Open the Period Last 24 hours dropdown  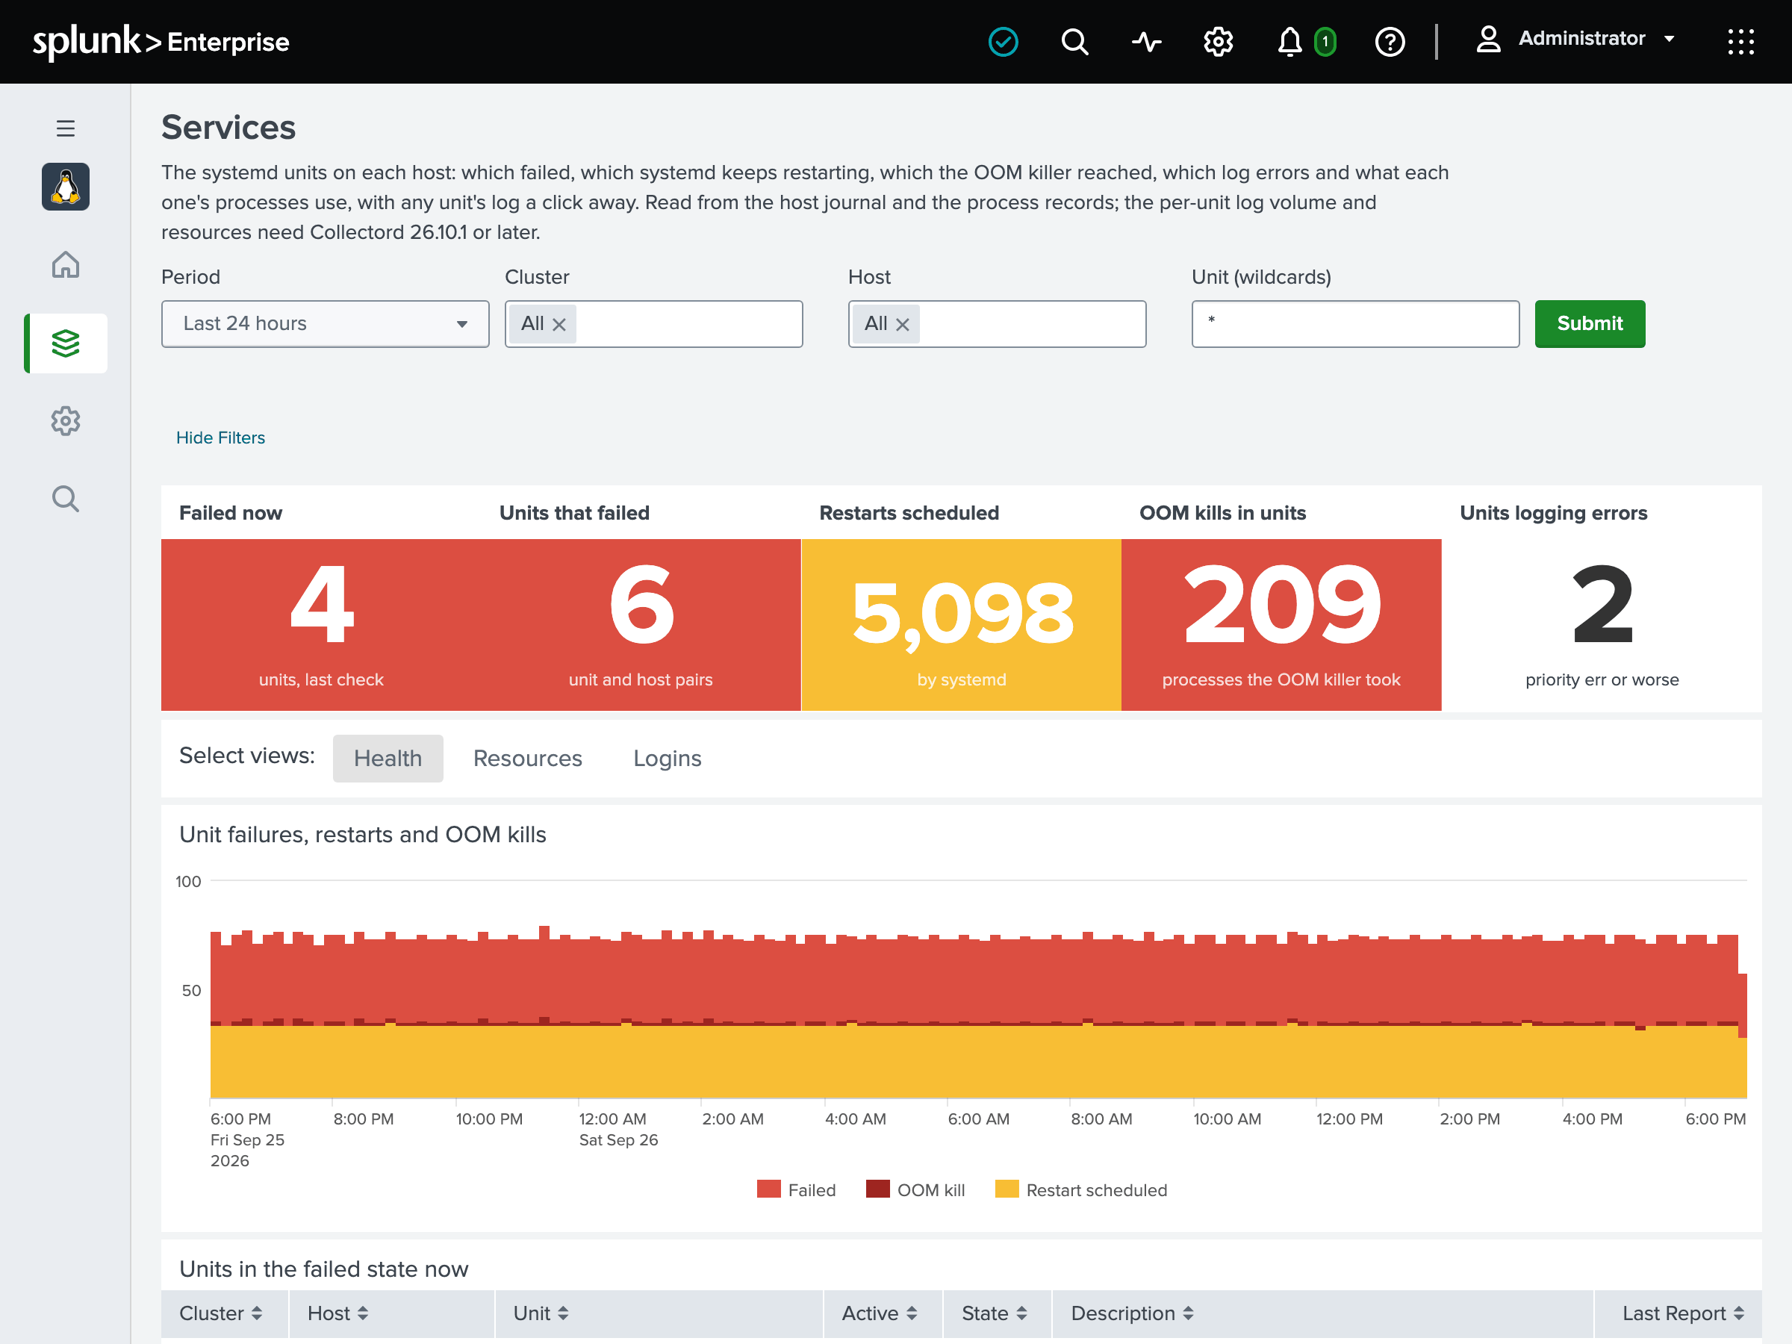(x=325, y=323)
